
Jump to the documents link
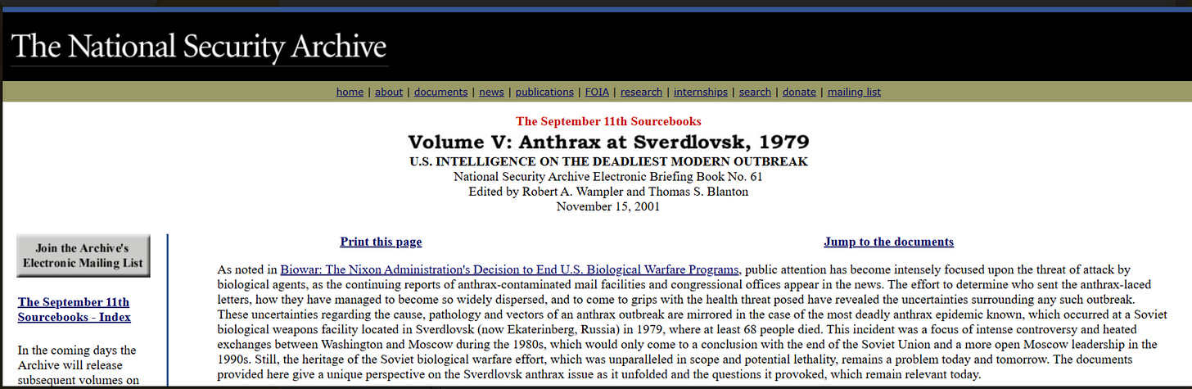coord(888,242)
